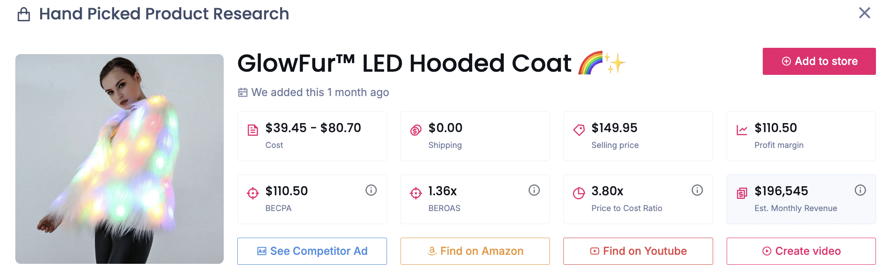Open the Price to Cost Ratio info tooltip
894x276 pixels.
click(x=697, y=190)
